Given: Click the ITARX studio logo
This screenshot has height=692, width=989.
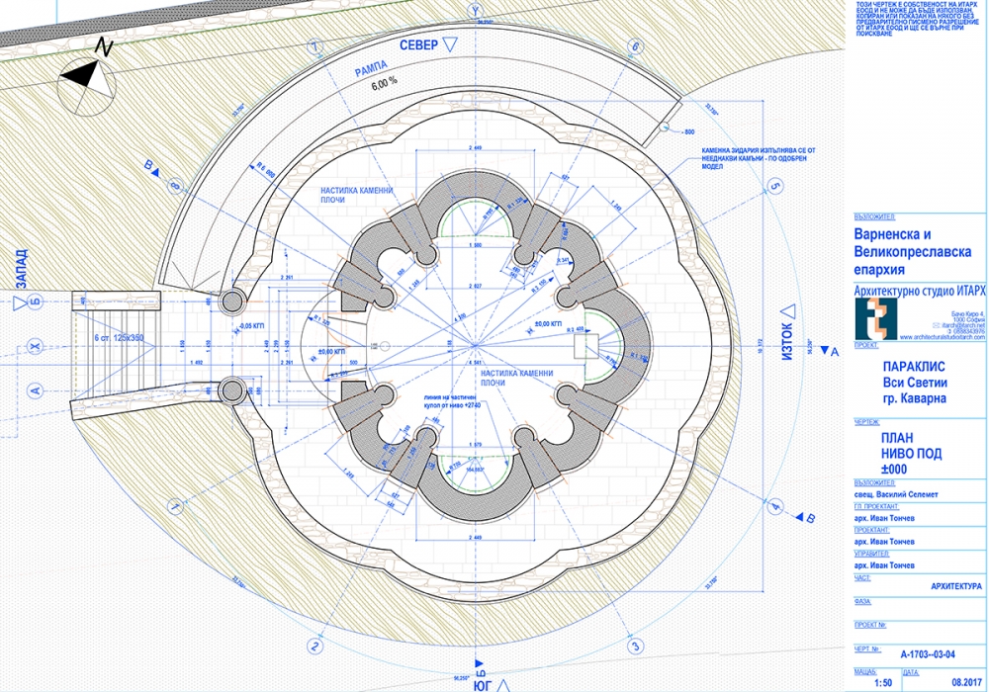Looking at the screenshot, I should point(876,318).
